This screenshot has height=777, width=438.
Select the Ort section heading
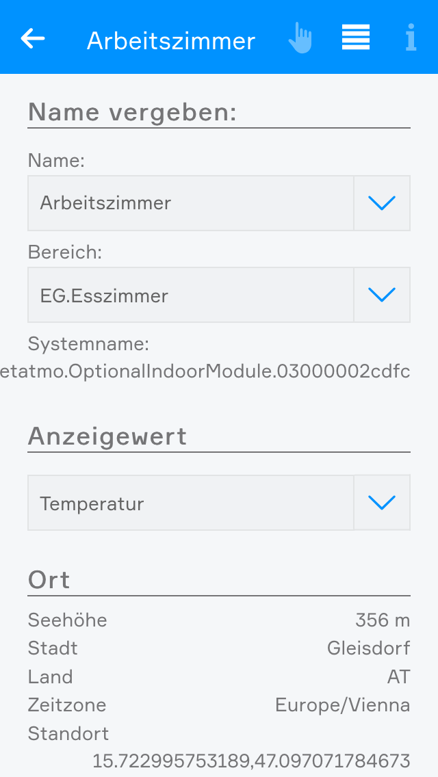(49, 580)
